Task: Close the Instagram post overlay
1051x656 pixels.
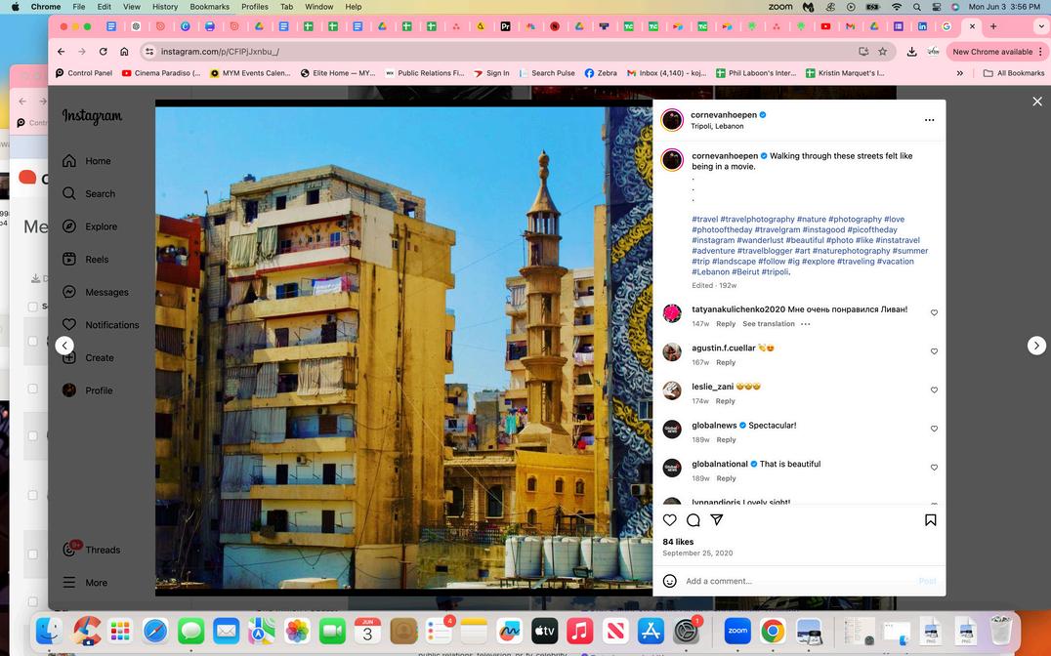Action: (1037, 102)
